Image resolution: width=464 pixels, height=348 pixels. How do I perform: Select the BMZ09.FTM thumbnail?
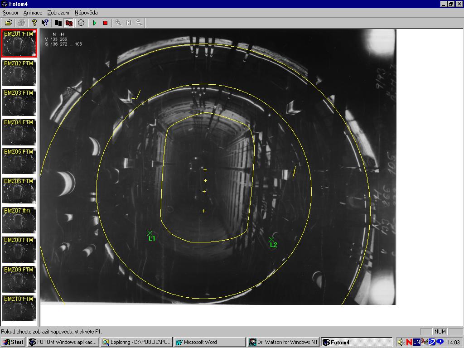coord(19,279)
